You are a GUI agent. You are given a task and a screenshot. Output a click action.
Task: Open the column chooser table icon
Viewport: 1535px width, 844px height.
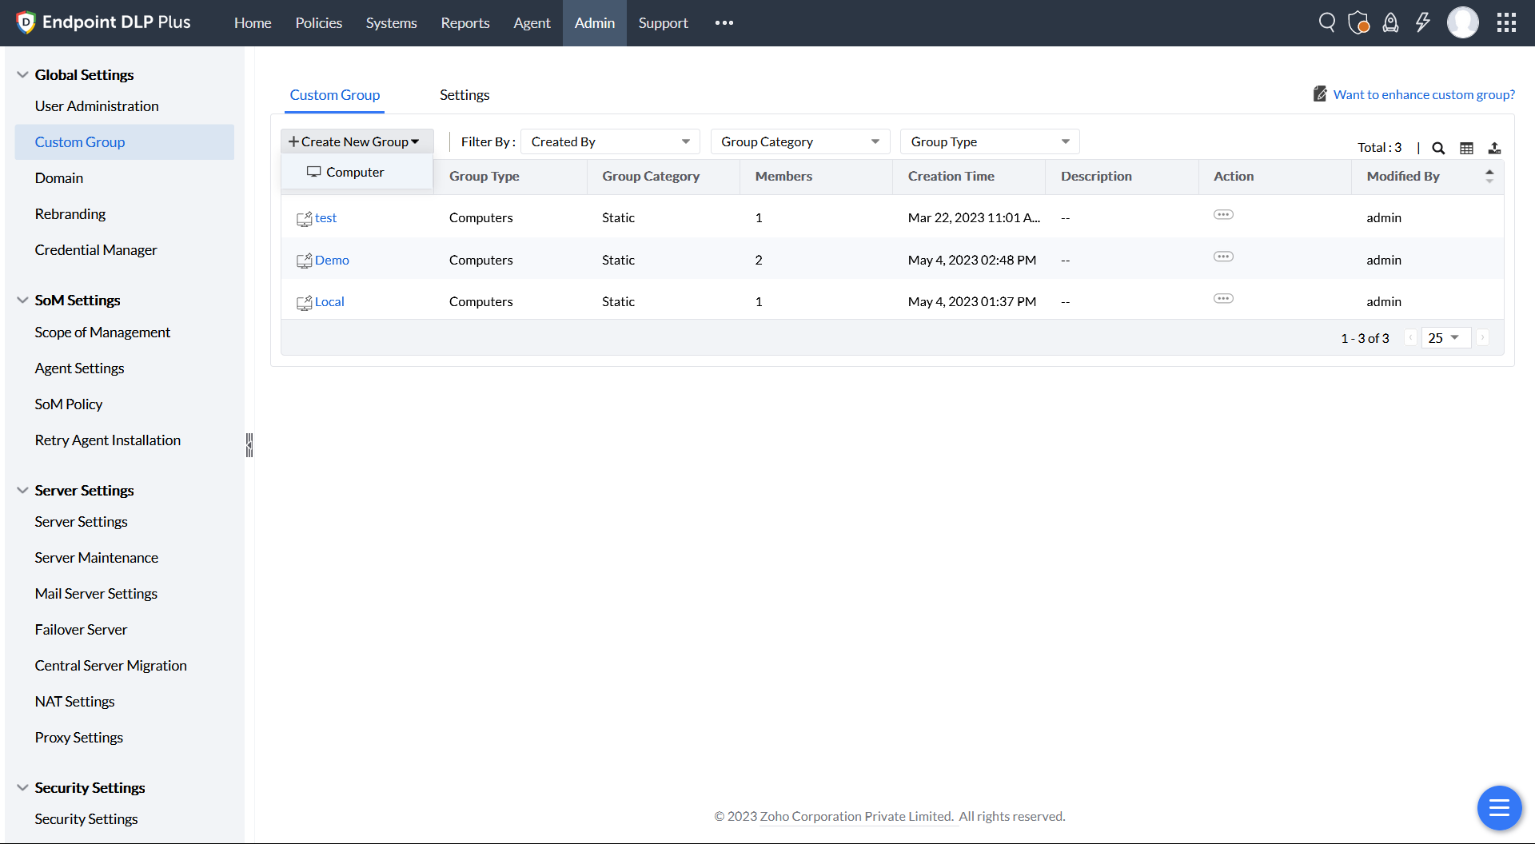[x=1466, y=148]
